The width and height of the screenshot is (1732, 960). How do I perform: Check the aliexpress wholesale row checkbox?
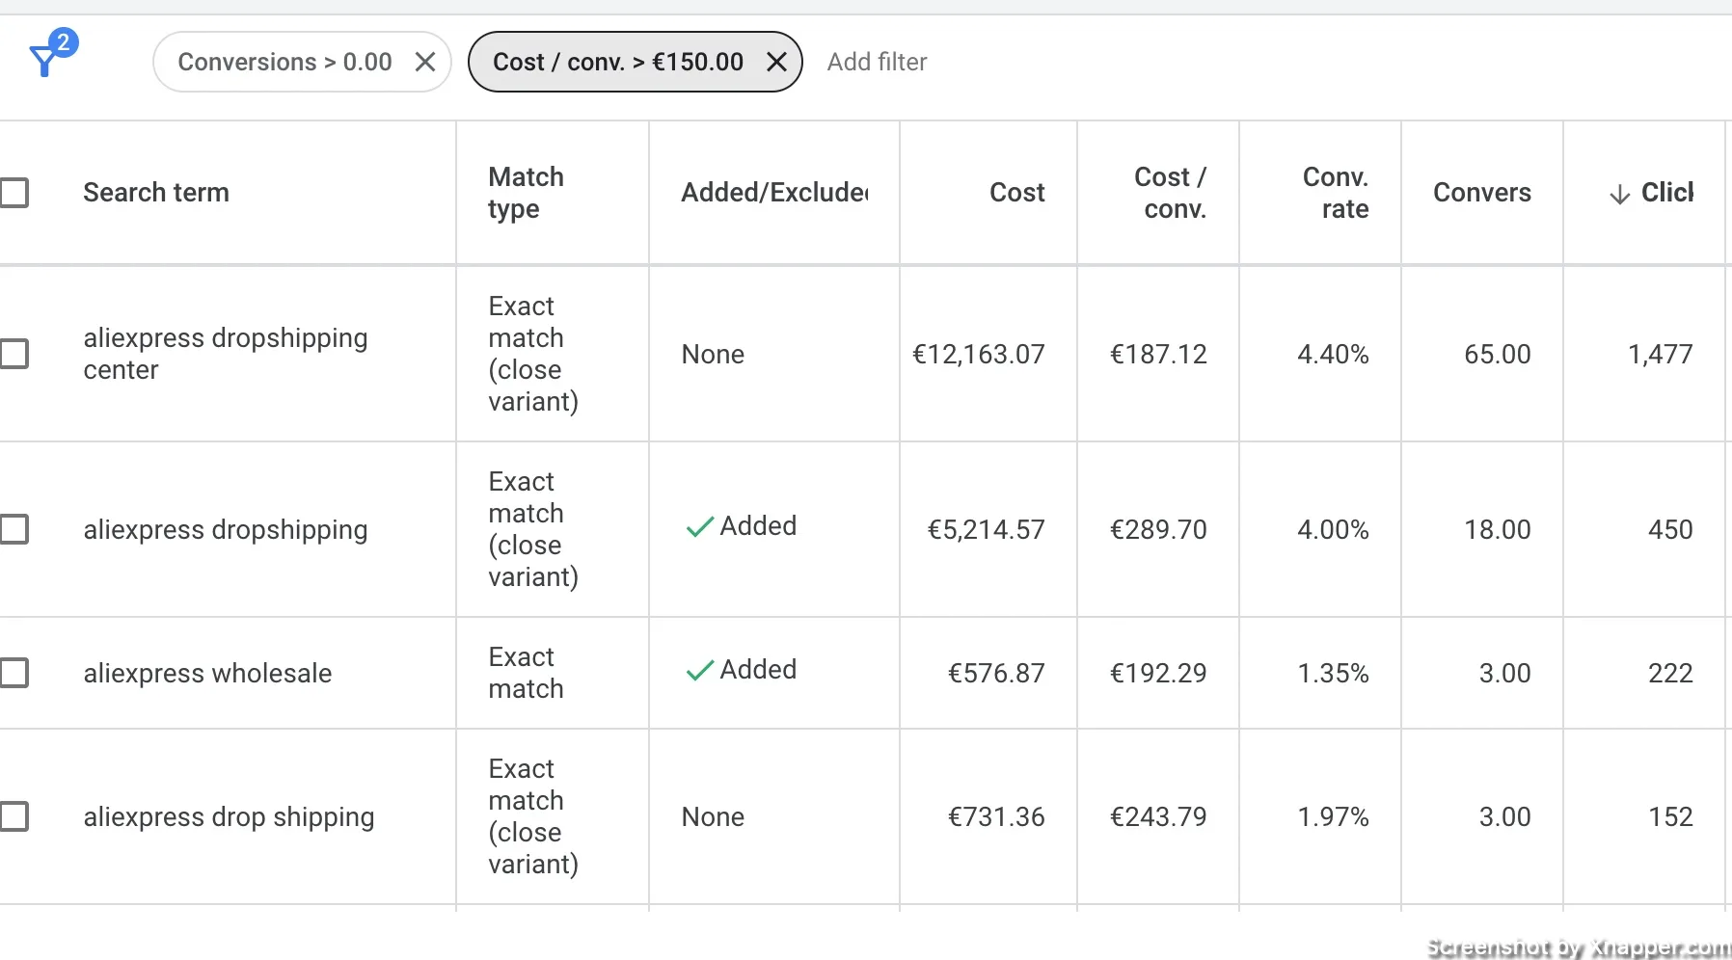(x=14, y=673)
